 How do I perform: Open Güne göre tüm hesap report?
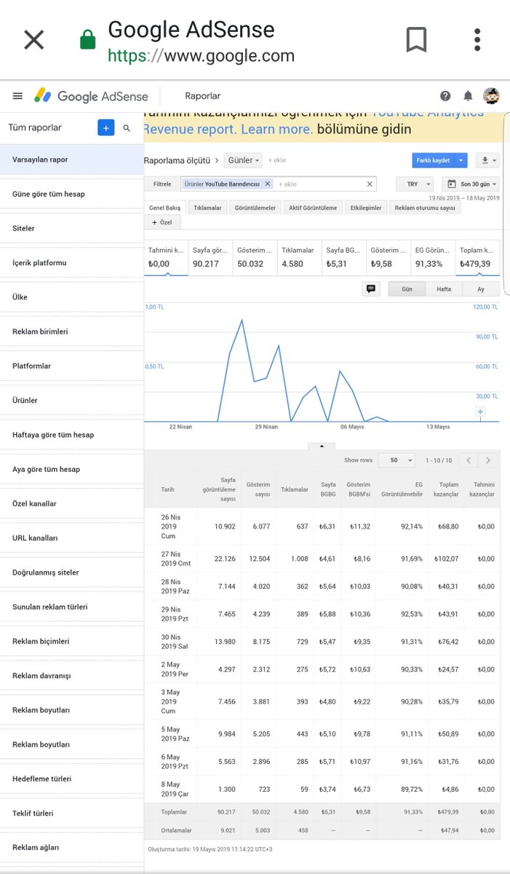72,194
